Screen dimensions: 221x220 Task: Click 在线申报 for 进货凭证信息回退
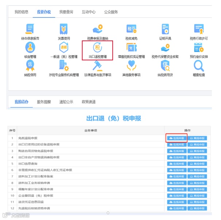[177, 202]
